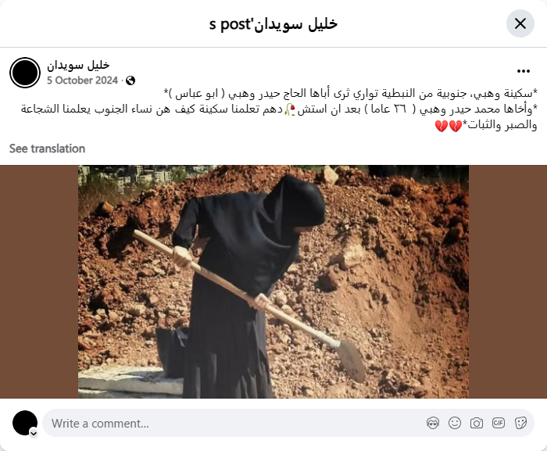Click See translation
This screenshot has width=547, height=451.
pos(47,149)
